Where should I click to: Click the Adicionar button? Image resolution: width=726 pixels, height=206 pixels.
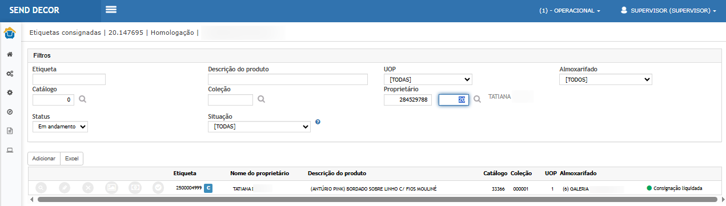click(x=44, y=159)
